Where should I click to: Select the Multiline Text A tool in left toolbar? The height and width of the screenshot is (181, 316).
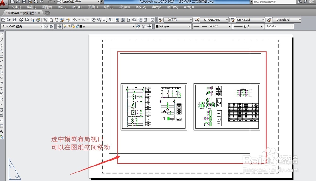point(2,131)
